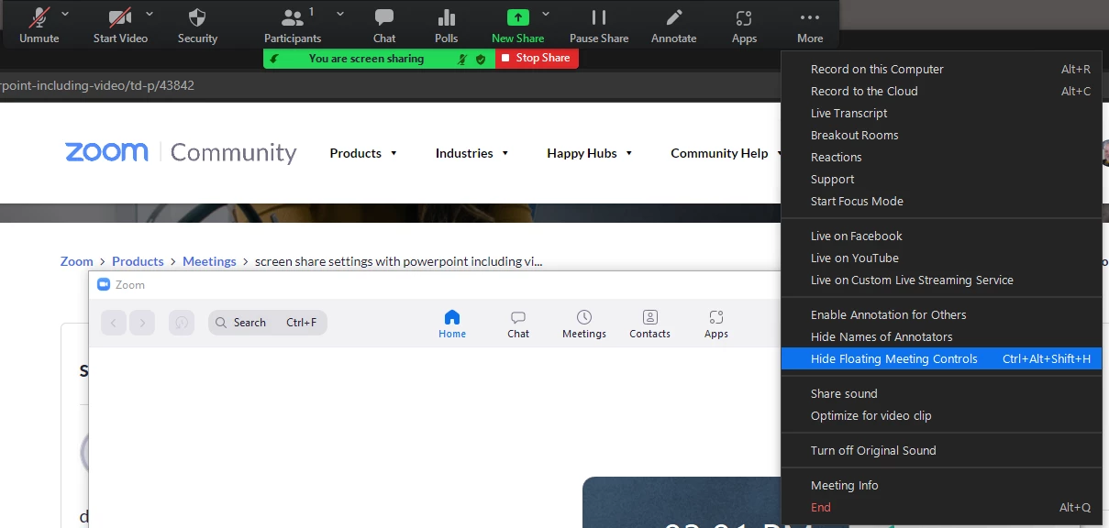Toggle Hide Names of Annotators
Image resolution: width=1109 pixels, height=528 pixels.
click(941, 336)
